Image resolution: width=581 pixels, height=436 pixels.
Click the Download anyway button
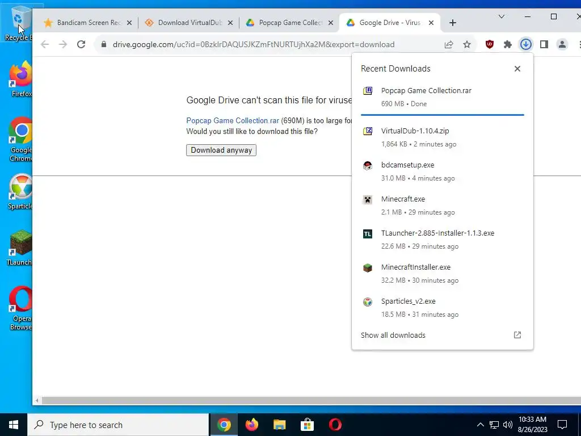click(221, 150)
